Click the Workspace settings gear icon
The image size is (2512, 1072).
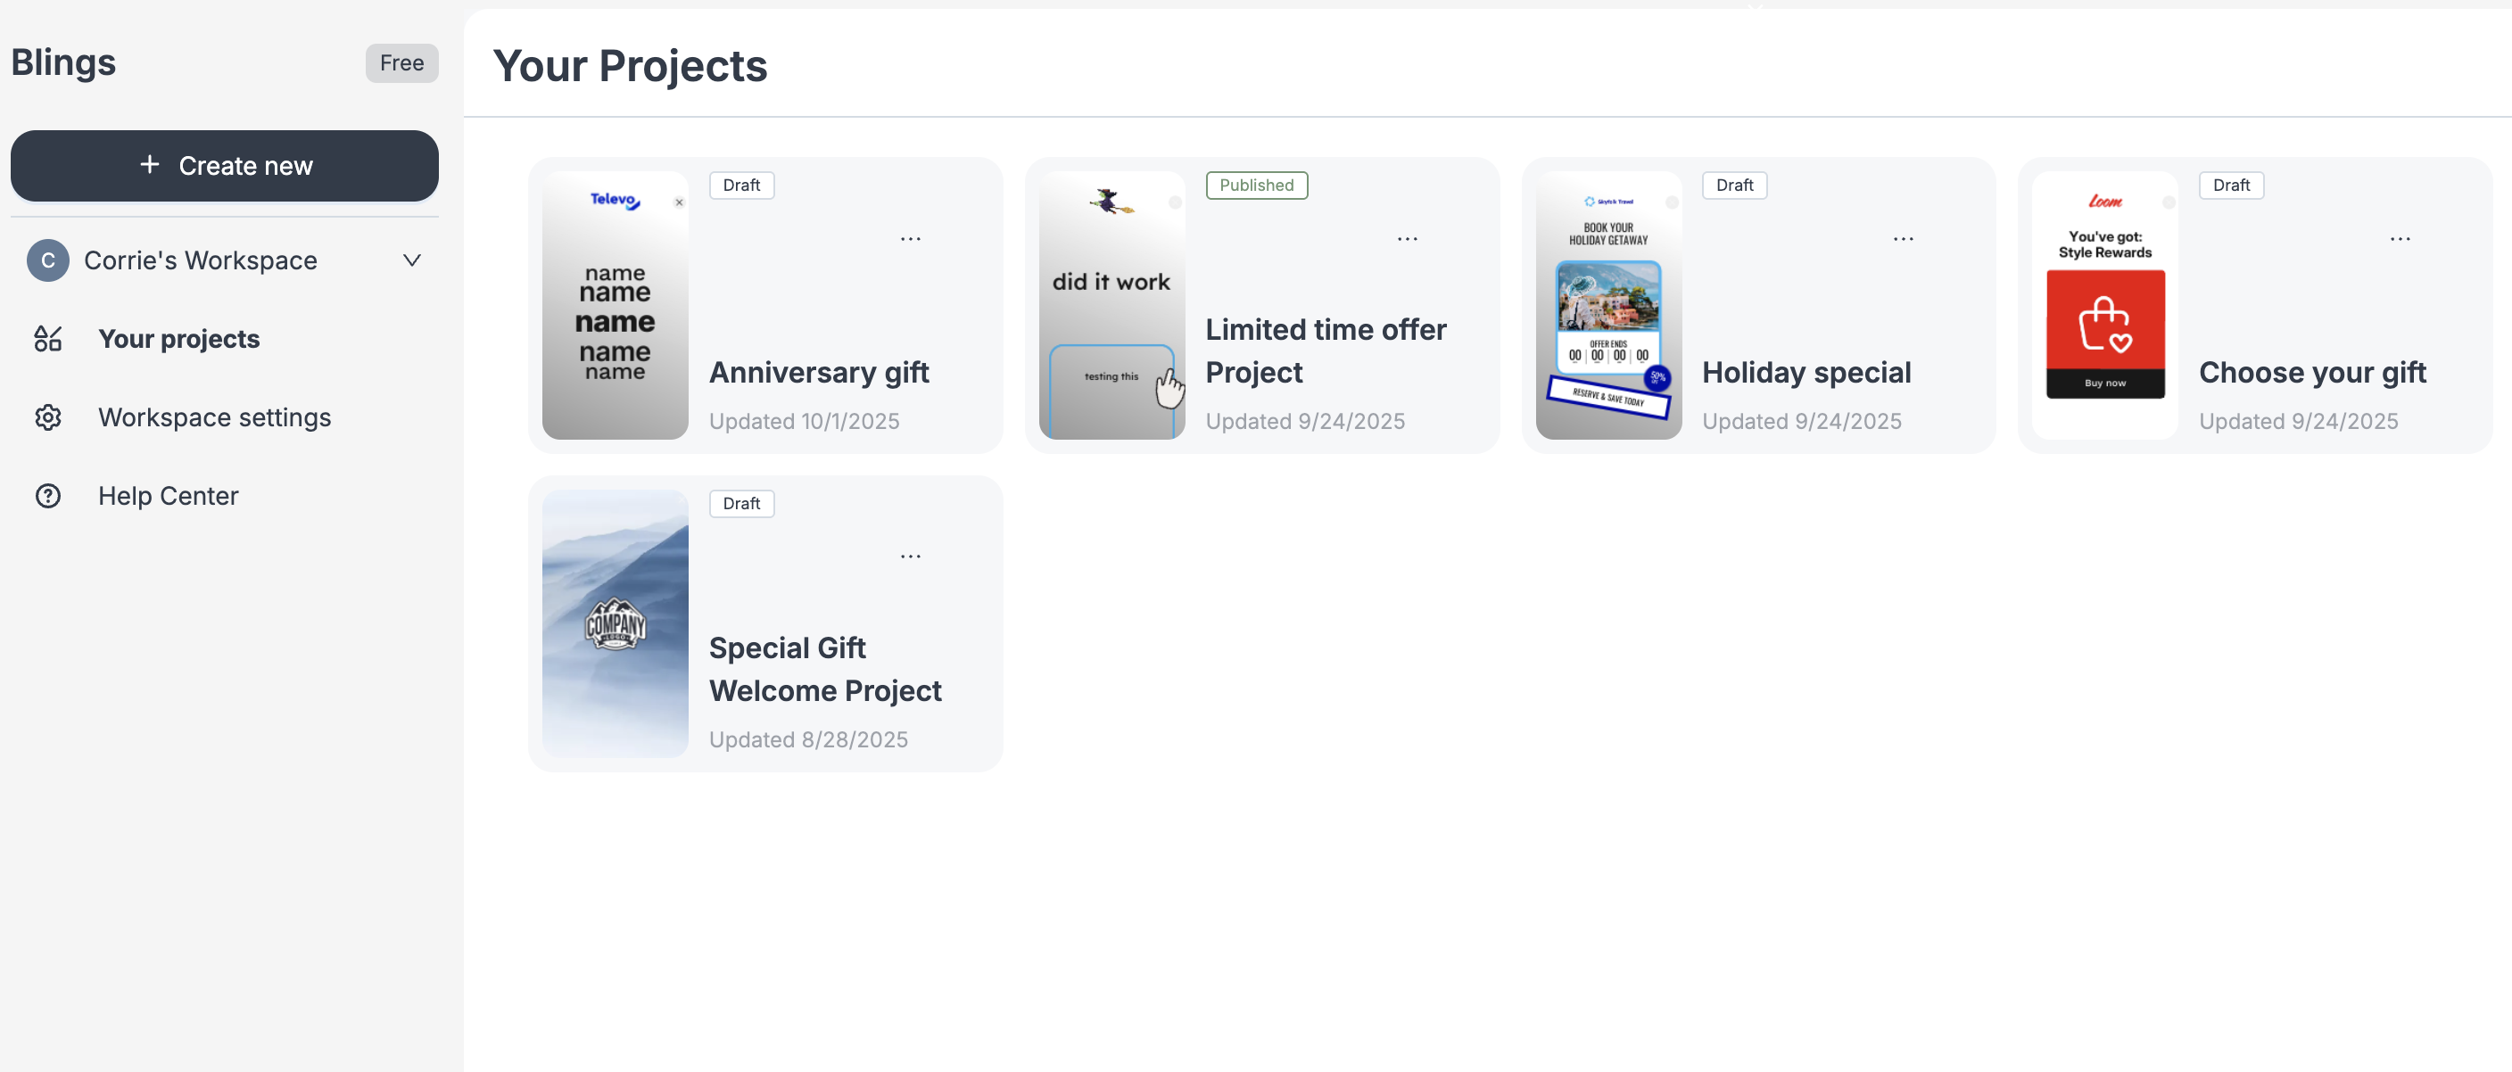tap(48, 417)
